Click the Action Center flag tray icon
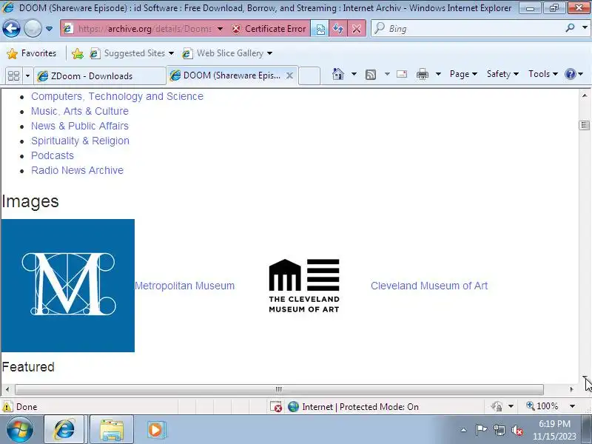 (x=481, y=430)
